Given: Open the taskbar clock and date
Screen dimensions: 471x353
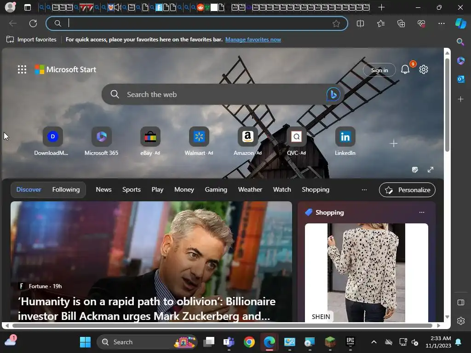Looking at the screenshot, I should [438, 342].
